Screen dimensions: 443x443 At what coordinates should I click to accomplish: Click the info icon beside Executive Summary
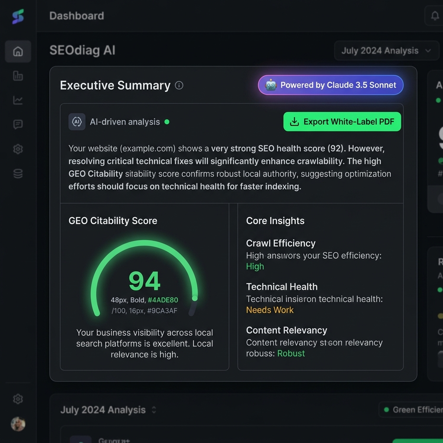179,85
